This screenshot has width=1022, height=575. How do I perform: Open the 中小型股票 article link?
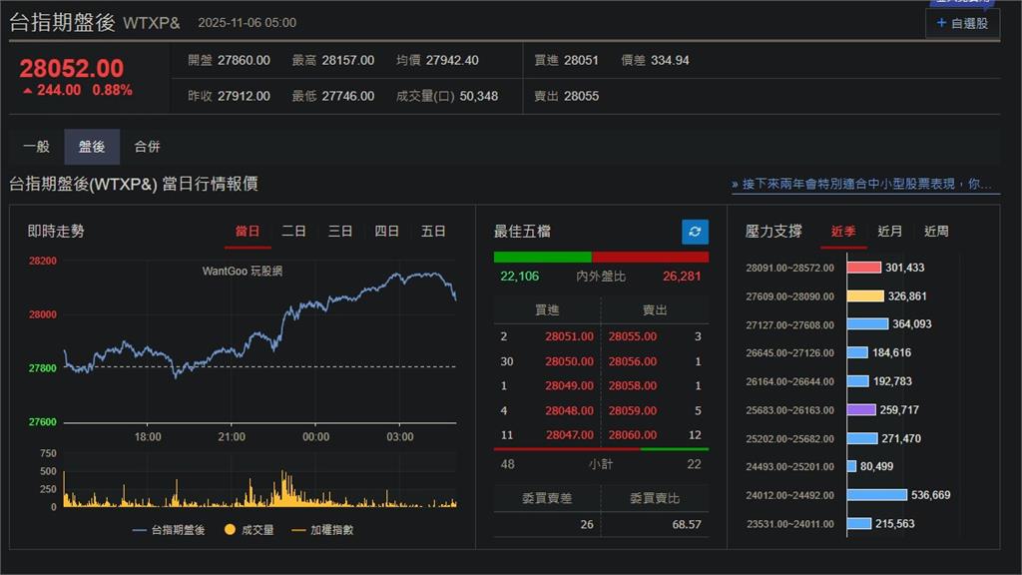(x=868, y=183)
